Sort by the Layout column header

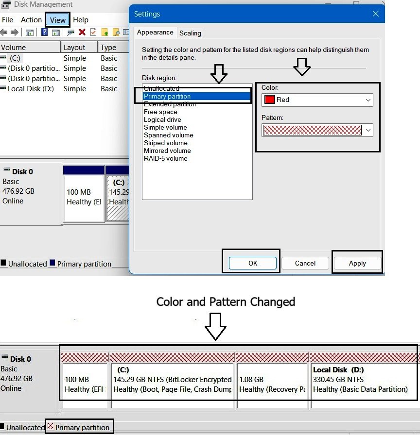[x=79, y=48]
